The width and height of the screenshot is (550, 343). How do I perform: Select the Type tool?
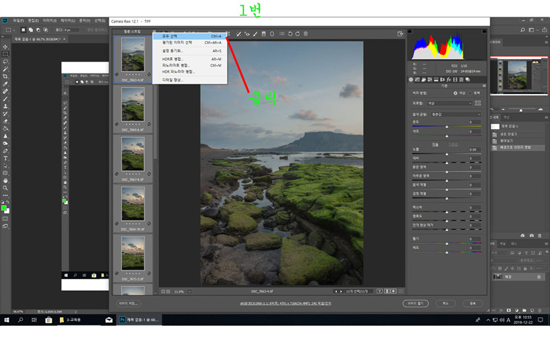(x=5, y=158)
